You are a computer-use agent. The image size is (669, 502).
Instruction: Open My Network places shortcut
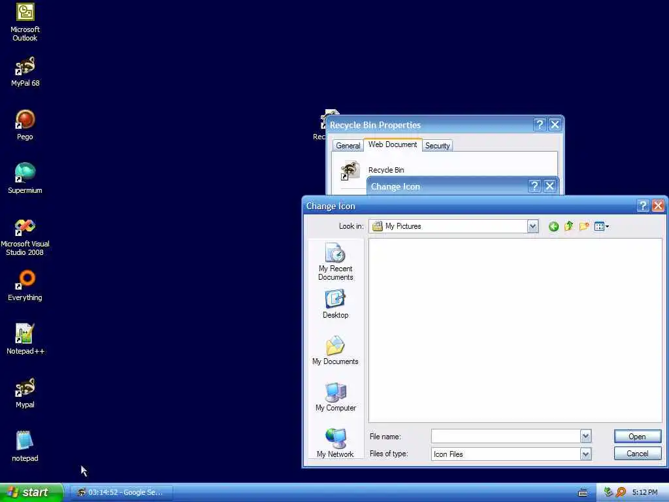335,443
